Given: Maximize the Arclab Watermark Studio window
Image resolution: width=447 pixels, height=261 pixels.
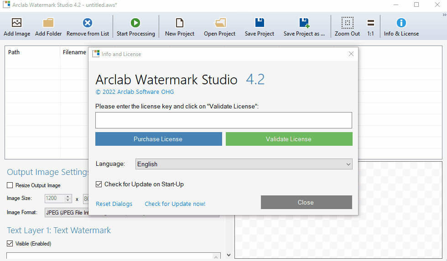Looking at the screenshot, I should (416, 5).
